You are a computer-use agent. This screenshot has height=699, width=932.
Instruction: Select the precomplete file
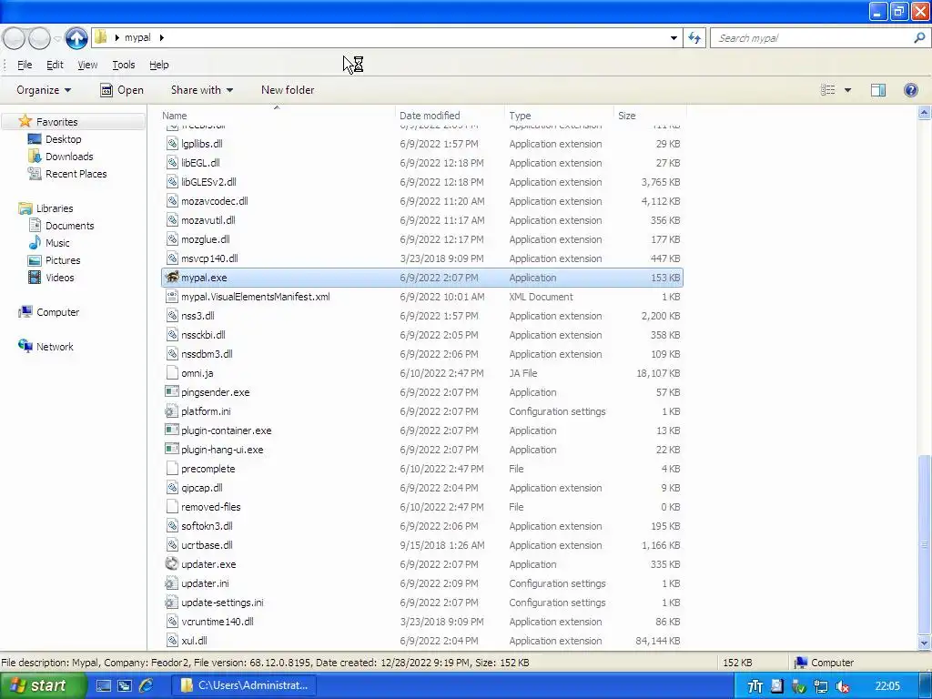coord(422,469)
